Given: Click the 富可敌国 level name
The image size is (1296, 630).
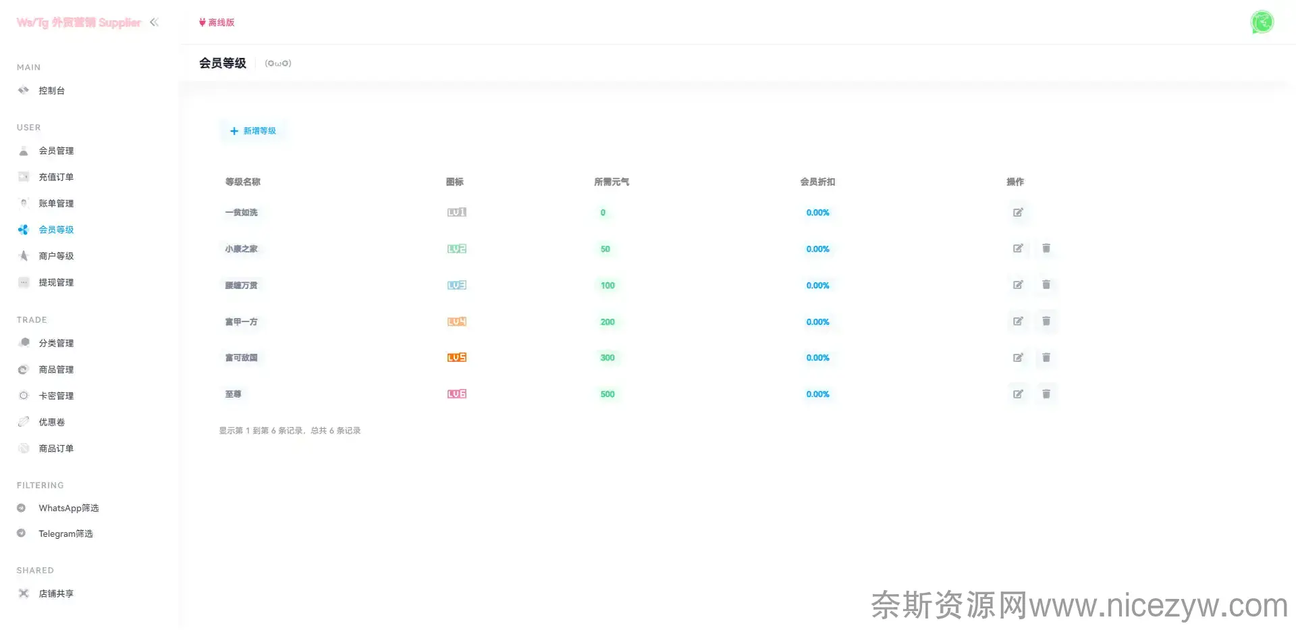Looking at the screenshot, I should pyautogui.click(x=242, y=358).
